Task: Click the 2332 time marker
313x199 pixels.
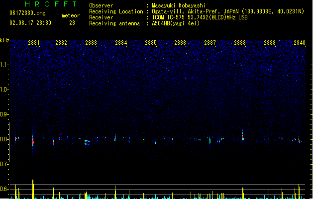Action: click(61, 43)
